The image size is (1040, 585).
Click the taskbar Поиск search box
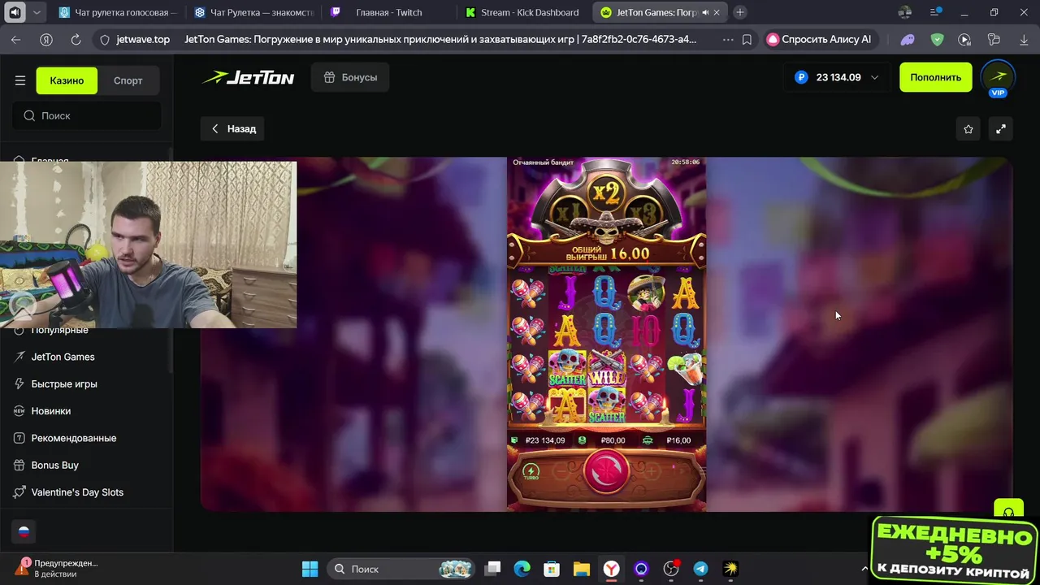401,569
